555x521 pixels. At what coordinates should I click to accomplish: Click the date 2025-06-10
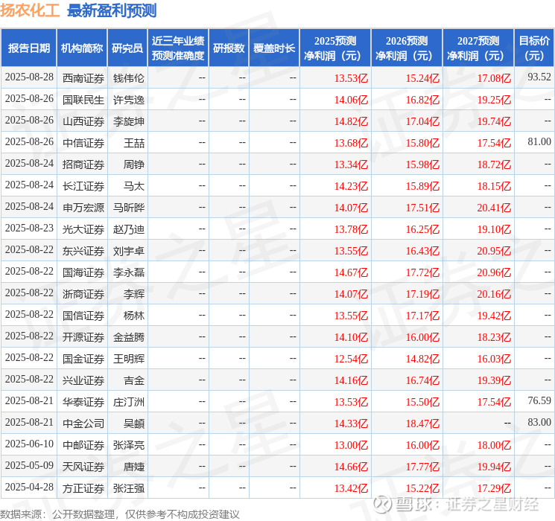pos(29,444)
